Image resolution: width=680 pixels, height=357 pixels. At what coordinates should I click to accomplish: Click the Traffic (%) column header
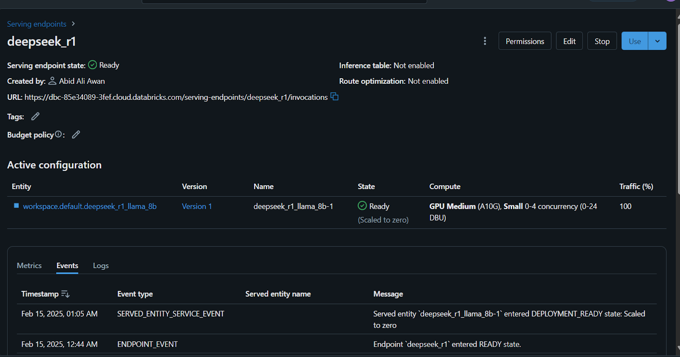click(636, 187)
